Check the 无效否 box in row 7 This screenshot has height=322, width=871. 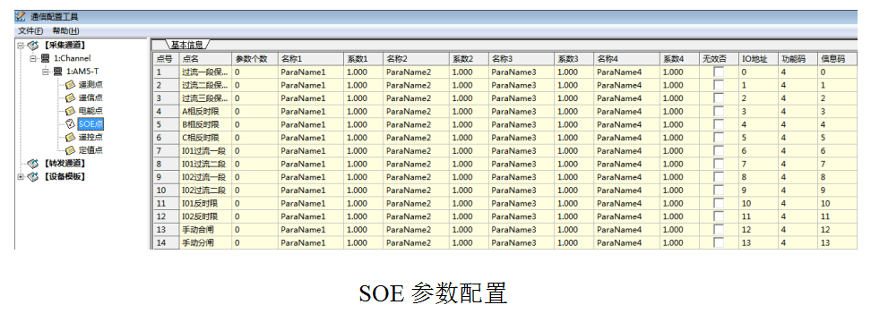click(719, 151)
